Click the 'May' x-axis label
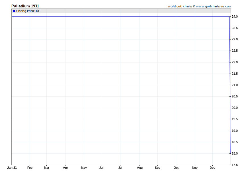 [84, 168]
